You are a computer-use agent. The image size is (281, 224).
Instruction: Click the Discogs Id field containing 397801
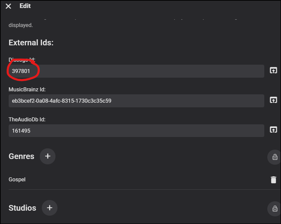point(134,71)
